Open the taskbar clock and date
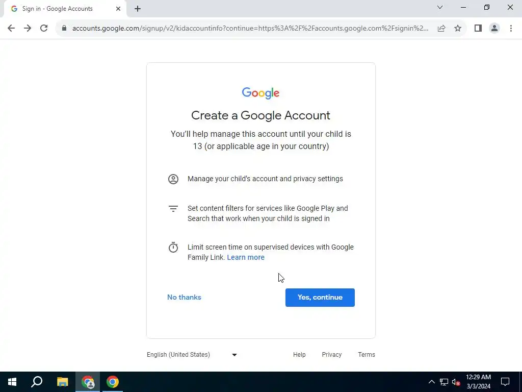 478,382
